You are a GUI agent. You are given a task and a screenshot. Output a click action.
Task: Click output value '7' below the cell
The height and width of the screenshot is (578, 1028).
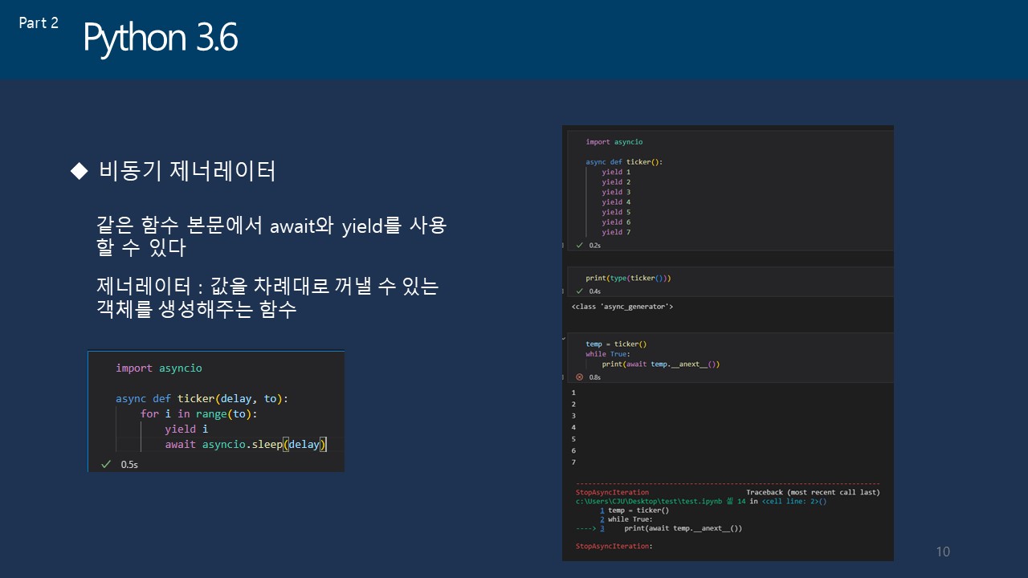coord(573,462)
